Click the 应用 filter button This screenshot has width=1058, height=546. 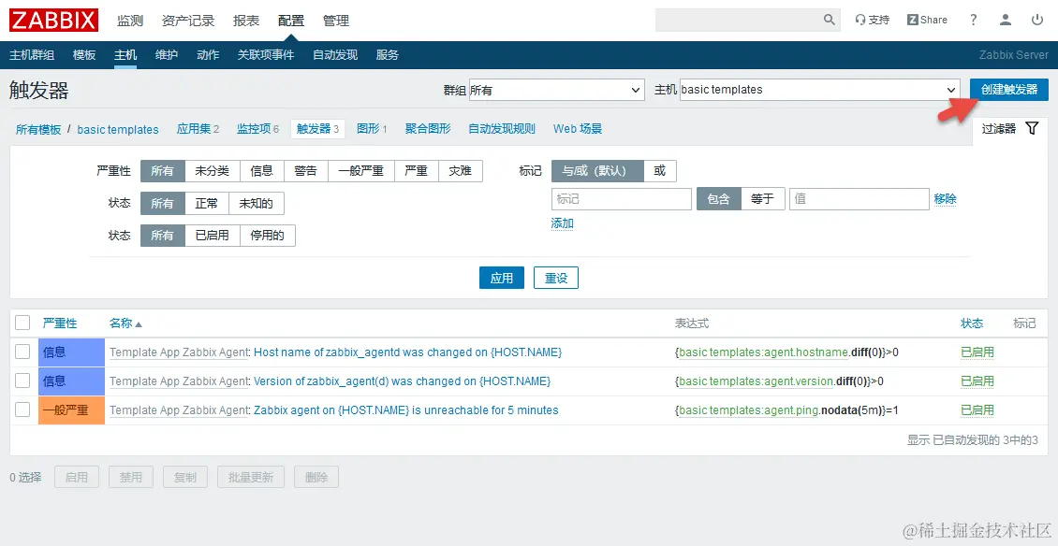point(502,278)
